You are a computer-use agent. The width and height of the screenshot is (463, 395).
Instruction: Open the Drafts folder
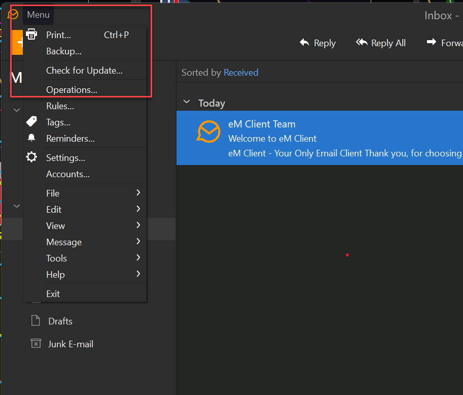pyautogui.click(x=60, y=321)
